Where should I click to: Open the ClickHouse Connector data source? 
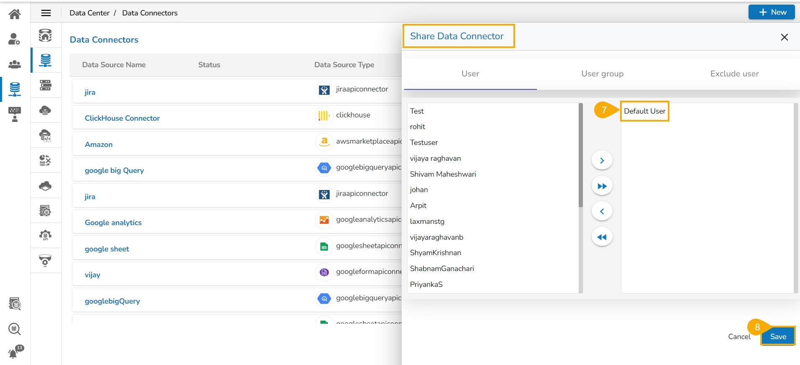[x=122, y=118]
